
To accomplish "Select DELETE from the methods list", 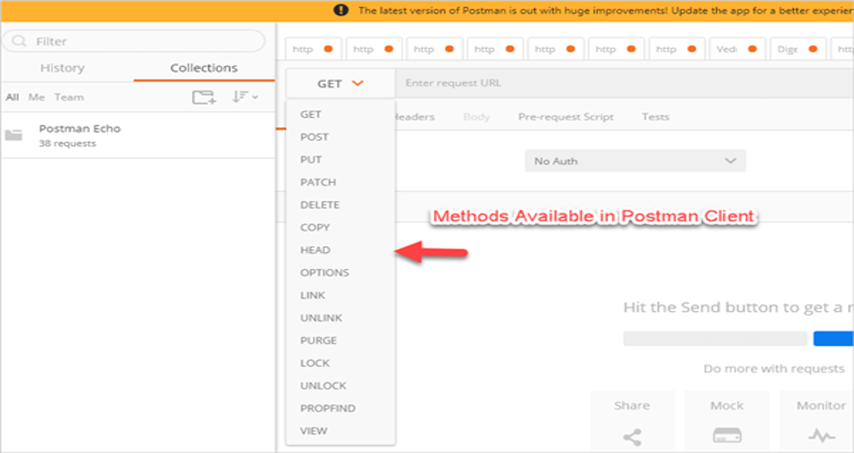I will pos(320,205).
